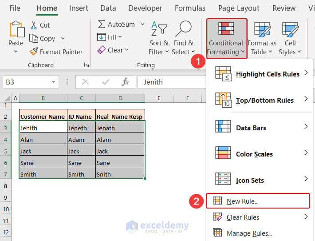Select cell B3 containing Jenith
Viewport: 315px width, 241px height.
[43, 127]
